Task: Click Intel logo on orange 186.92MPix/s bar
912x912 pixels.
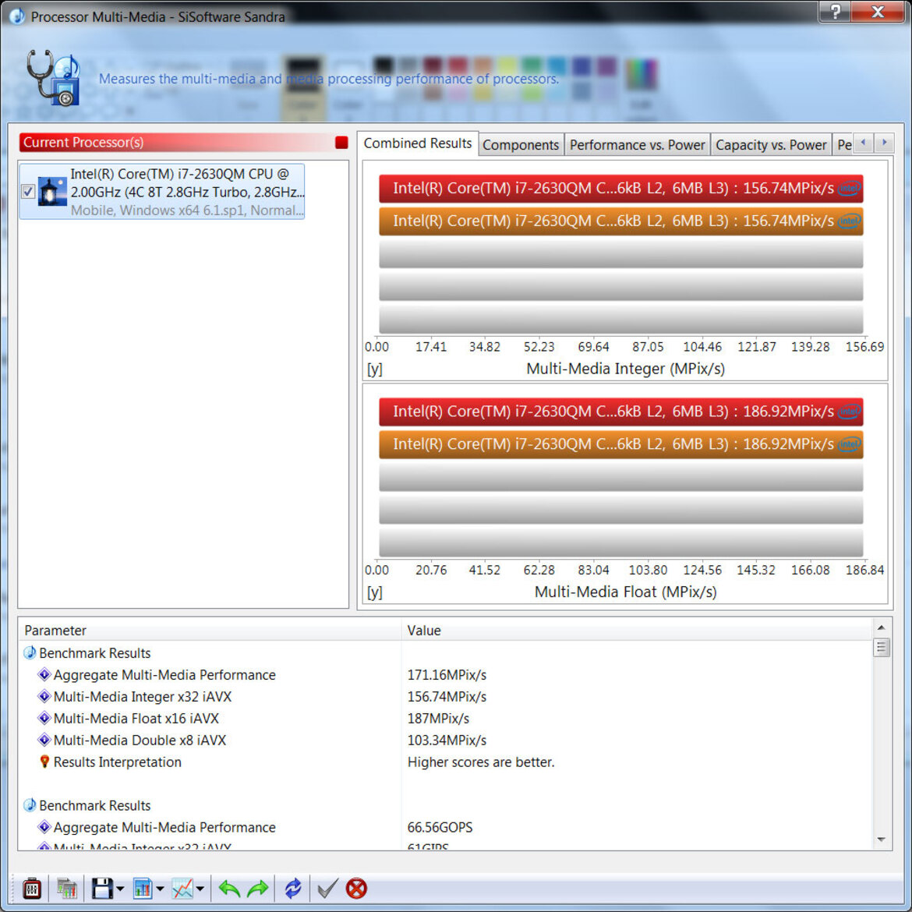Action: pos(849,444)
